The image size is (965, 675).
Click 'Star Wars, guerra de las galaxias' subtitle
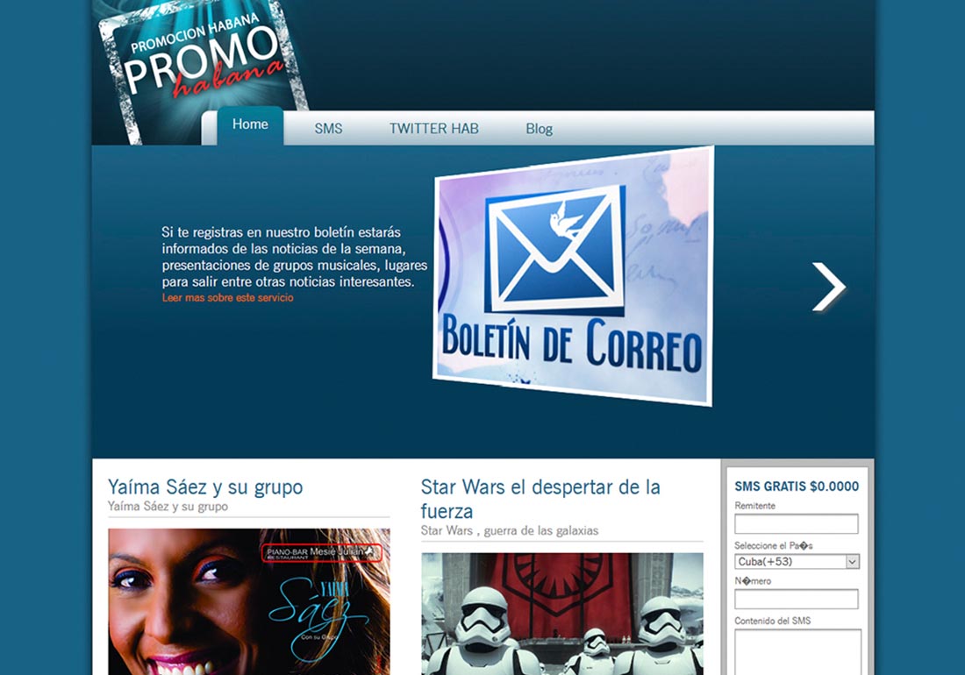tap(510, 530)
